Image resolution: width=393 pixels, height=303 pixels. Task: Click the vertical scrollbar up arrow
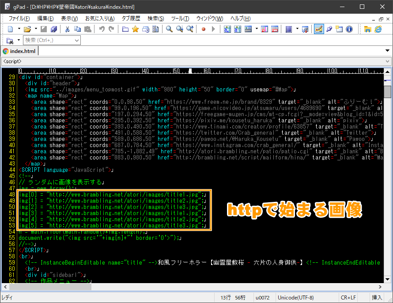tap(388, 72)
